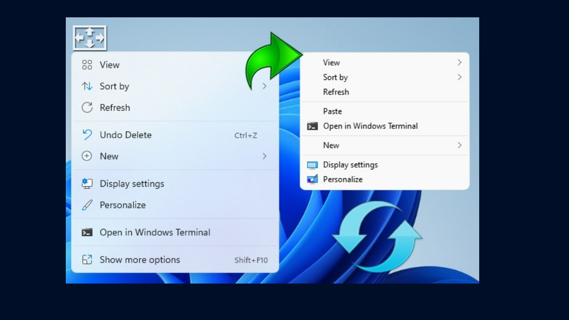Screen dimensions: 569x320
Task: Click the Show more options icon
Action: click(87, 260)
